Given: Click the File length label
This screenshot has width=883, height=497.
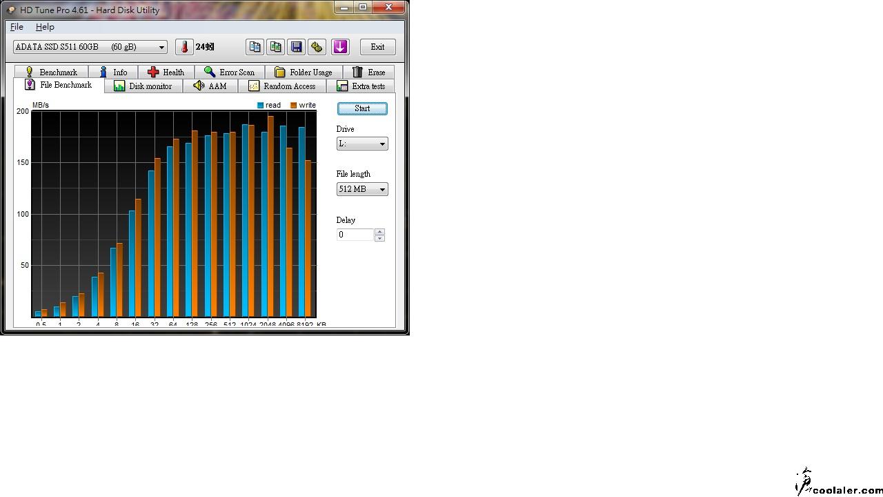Looking at the screenshot, I should 353,174.
